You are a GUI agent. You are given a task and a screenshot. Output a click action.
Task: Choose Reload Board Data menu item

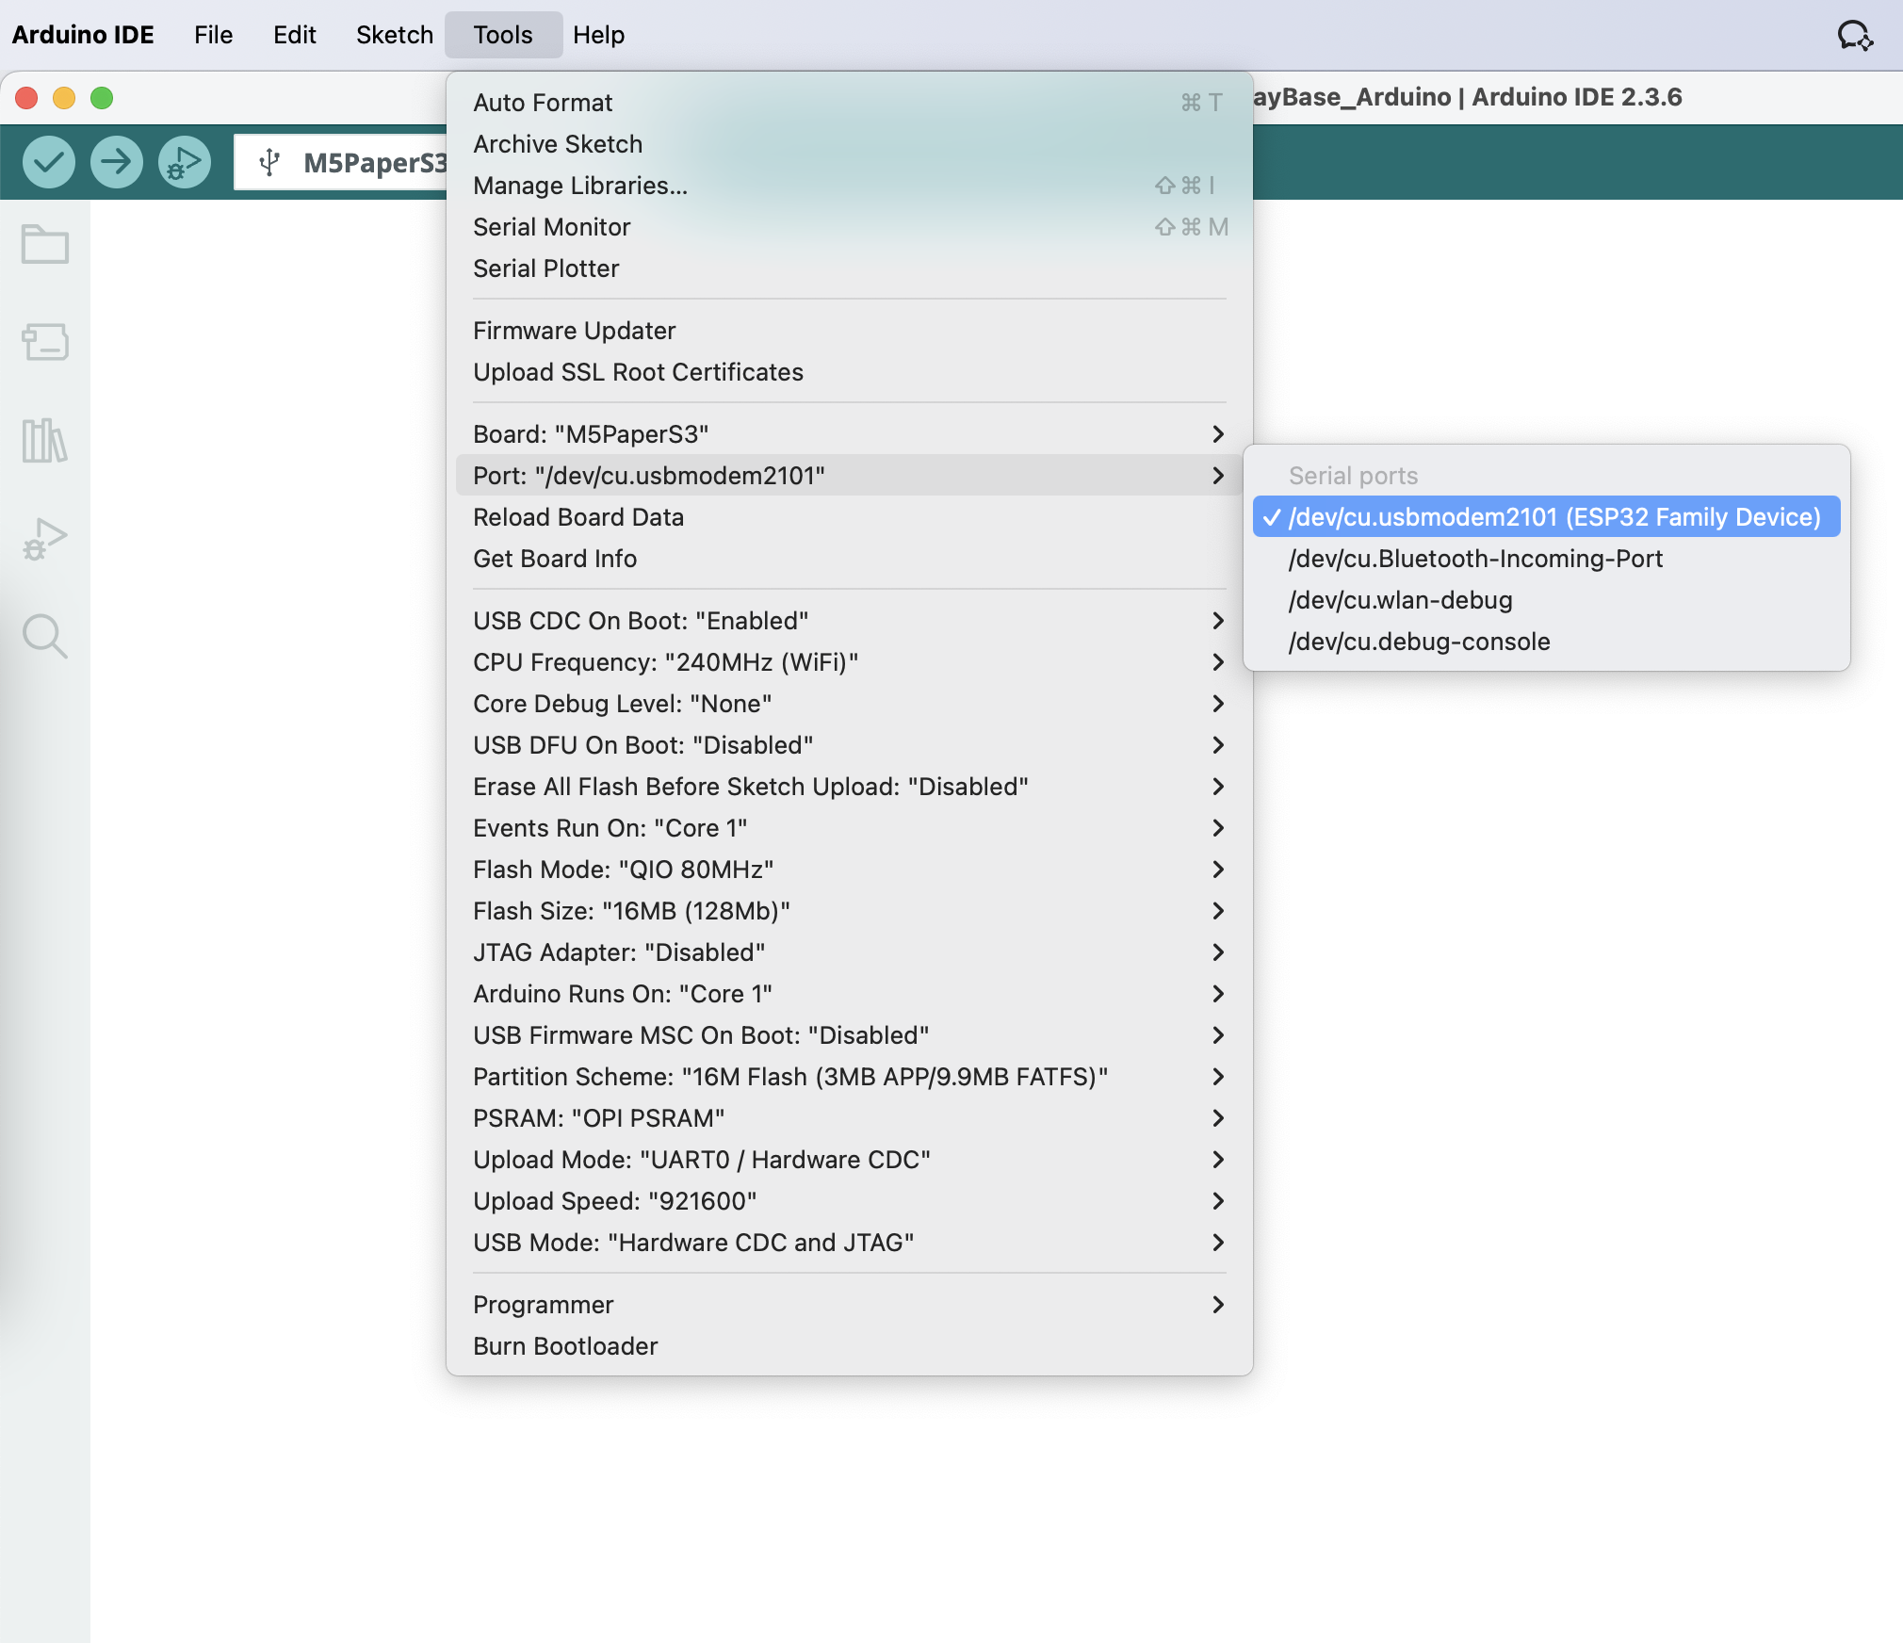849,517
